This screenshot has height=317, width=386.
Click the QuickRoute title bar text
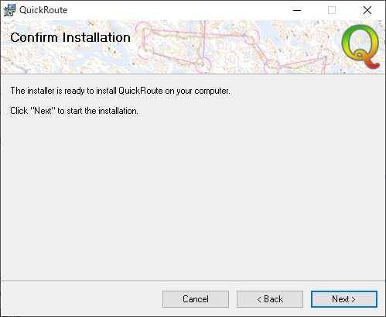43,10
